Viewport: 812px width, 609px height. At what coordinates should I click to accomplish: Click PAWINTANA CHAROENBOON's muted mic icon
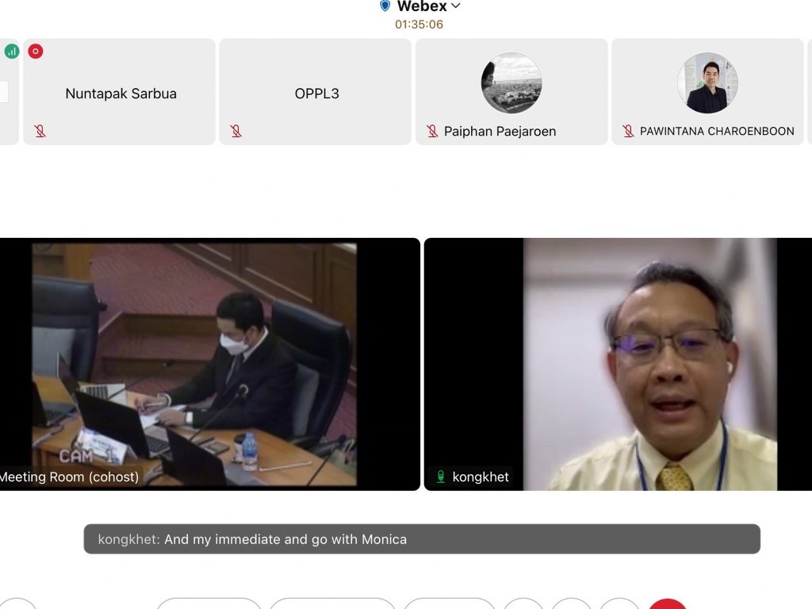tap(628, 131)
